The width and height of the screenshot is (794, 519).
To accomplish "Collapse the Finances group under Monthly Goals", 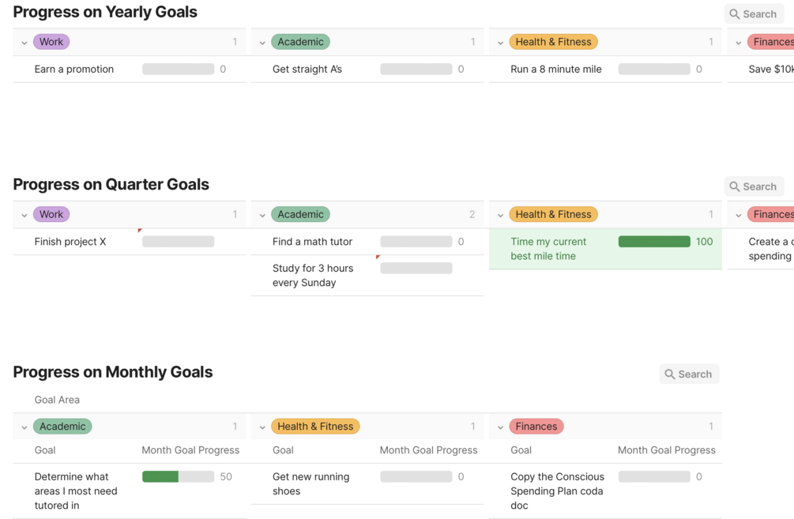I will (500, 427).
